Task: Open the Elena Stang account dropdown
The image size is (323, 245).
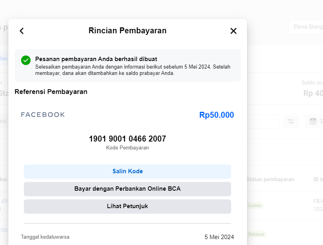Action: 306,27
